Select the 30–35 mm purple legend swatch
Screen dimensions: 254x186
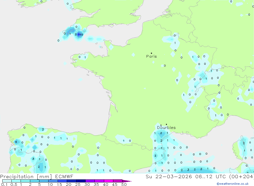[x=90, y=181]
